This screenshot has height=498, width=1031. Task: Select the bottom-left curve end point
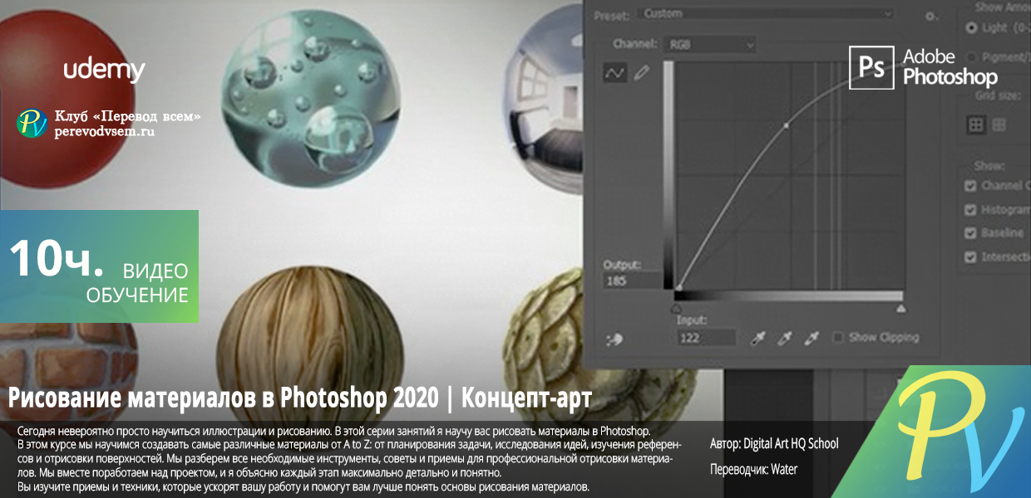tap(678, 288)
